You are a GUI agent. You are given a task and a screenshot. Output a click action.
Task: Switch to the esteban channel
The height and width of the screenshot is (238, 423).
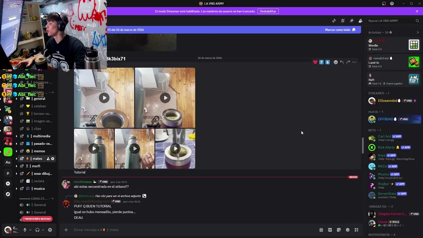pyautogui.click(x=36, y=106)
